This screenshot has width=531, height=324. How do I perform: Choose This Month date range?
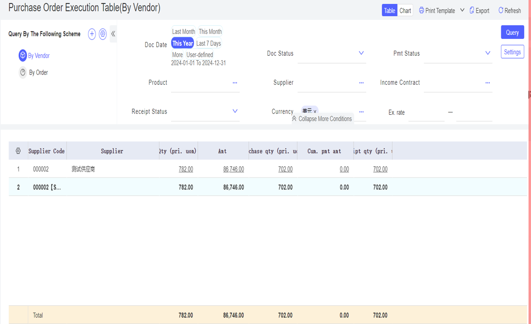210,32
